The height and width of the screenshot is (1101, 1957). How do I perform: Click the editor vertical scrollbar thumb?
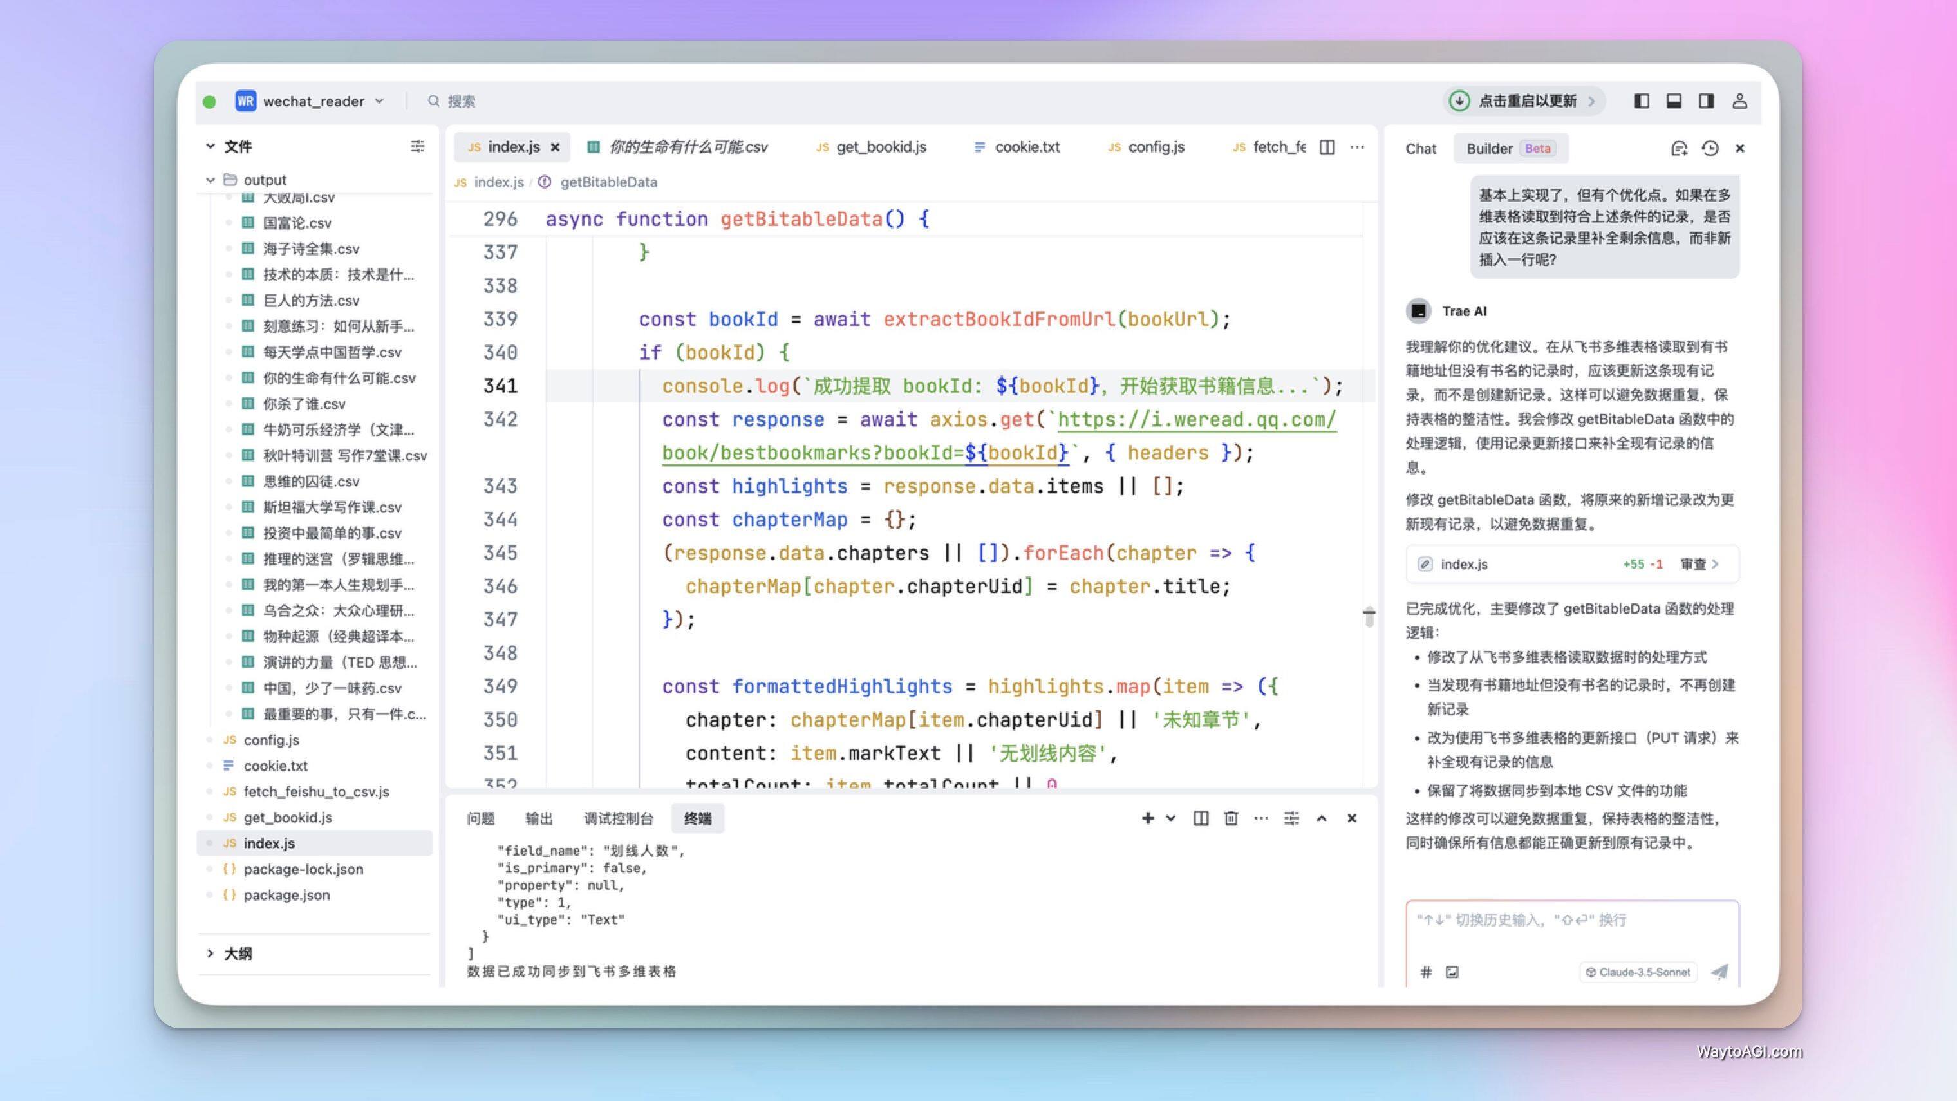pyautogui.click(x=1369, y=617)
